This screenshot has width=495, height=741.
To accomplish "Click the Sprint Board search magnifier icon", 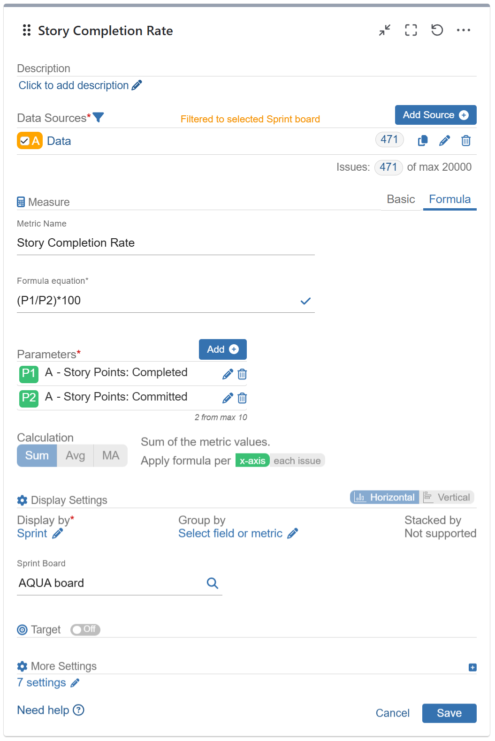I will coord(213,583).
